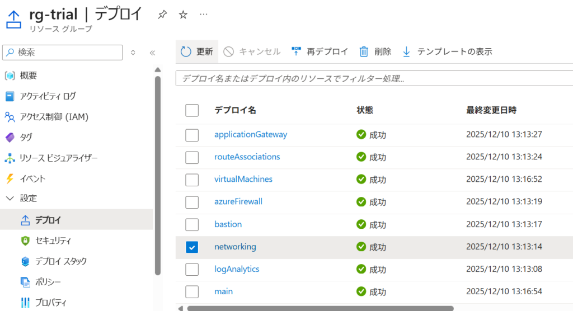Open 概要 from the sidebar
Viewport: 573px width, 311px height.
click(x=29, y=76)
